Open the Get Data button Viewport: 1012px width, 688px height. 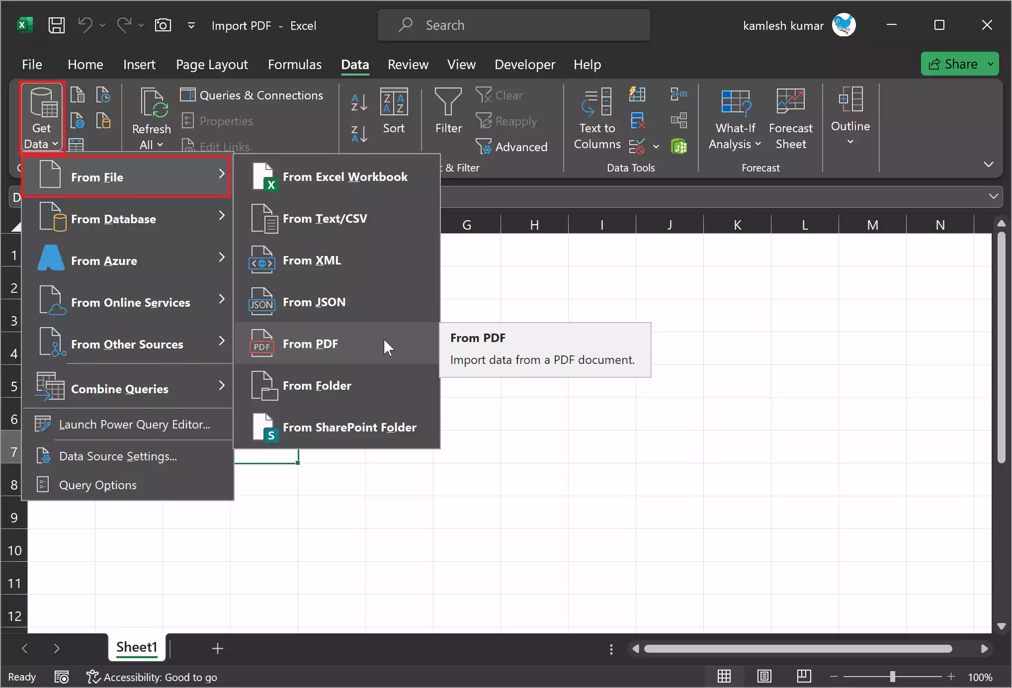(41, 118)
